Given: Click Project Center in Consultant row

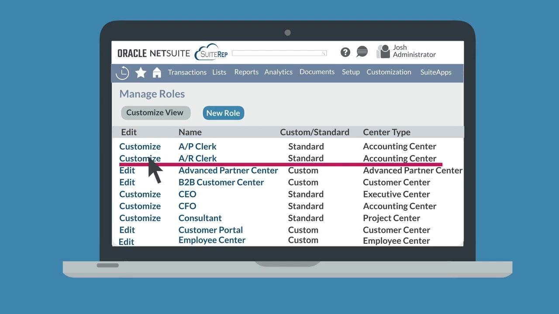Looking at the screenshot, I should tap(391, 218).
